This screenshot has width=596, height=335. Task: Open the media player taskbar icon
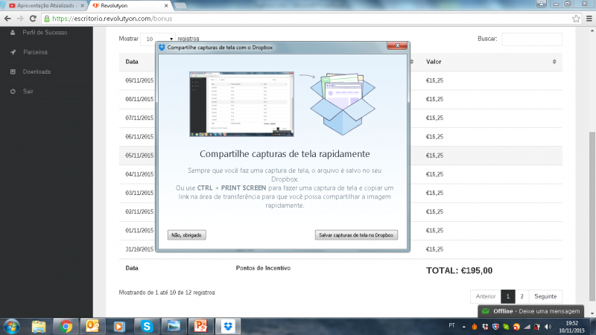(119, 327)
